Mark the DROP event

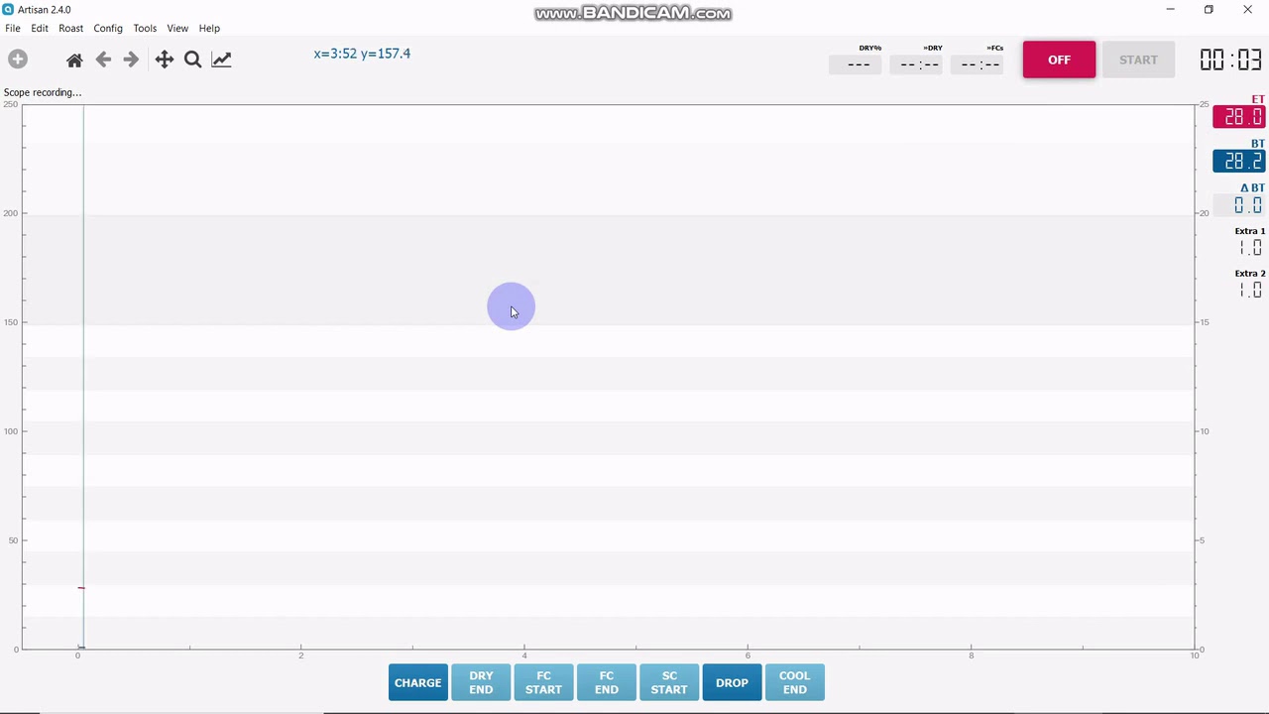coord(732,682)
